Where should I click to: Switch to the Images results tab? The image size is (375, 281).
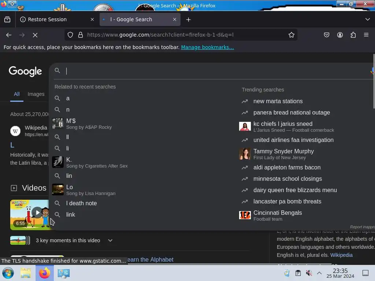(x=36, y=94)
